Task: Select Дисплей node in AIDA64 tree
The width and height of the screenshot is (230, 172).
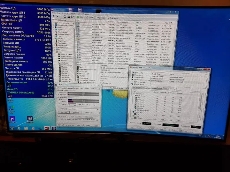Action: (59, 29)
